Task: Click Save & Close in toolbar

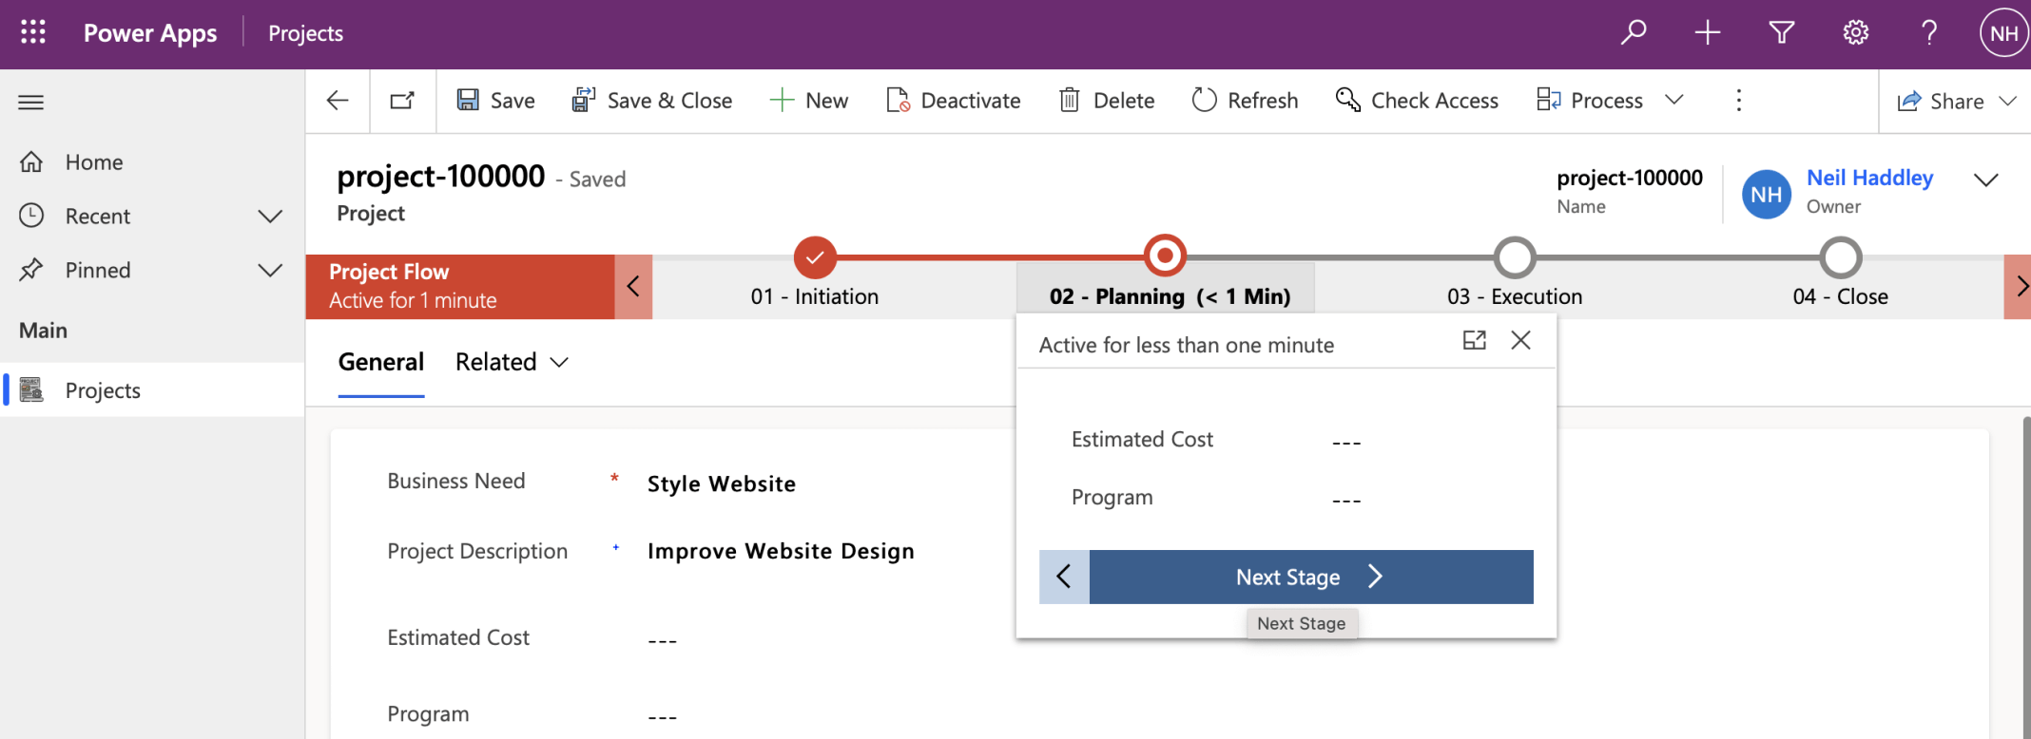Action: tap(652, 101)
